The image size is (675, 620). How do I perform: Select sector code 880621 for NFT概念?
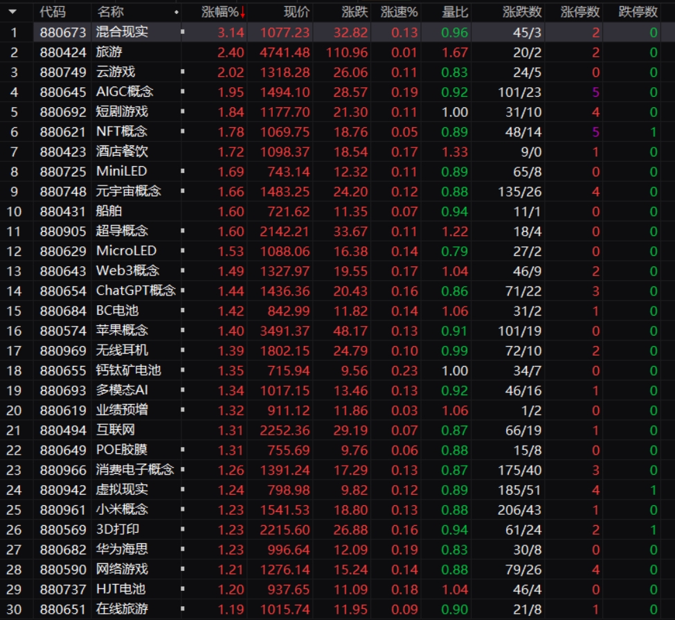63,131
